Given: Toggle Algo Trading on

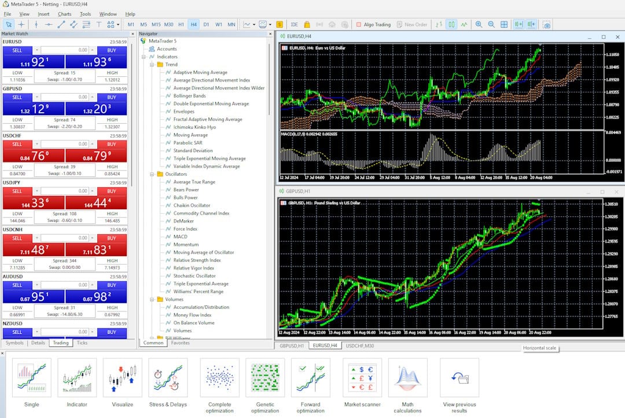Looking at the screenshot, I should coord(373,24).
